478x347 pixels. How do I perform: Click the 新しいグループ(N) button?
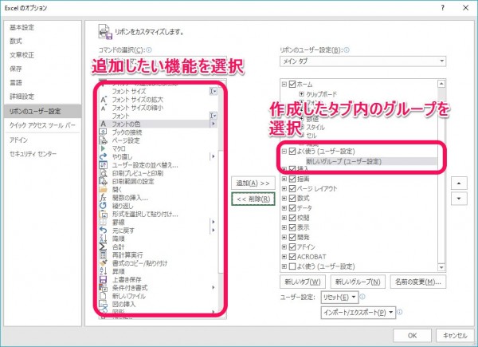(x=358, y=282)
